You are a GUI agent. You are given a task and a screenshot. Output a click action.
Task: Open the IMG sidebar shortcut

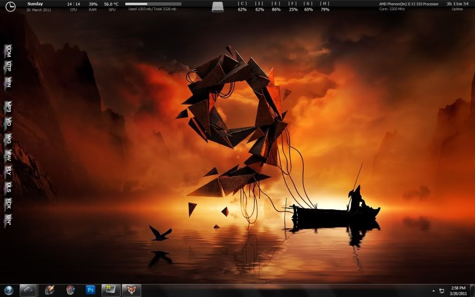(x=8, y=139)
